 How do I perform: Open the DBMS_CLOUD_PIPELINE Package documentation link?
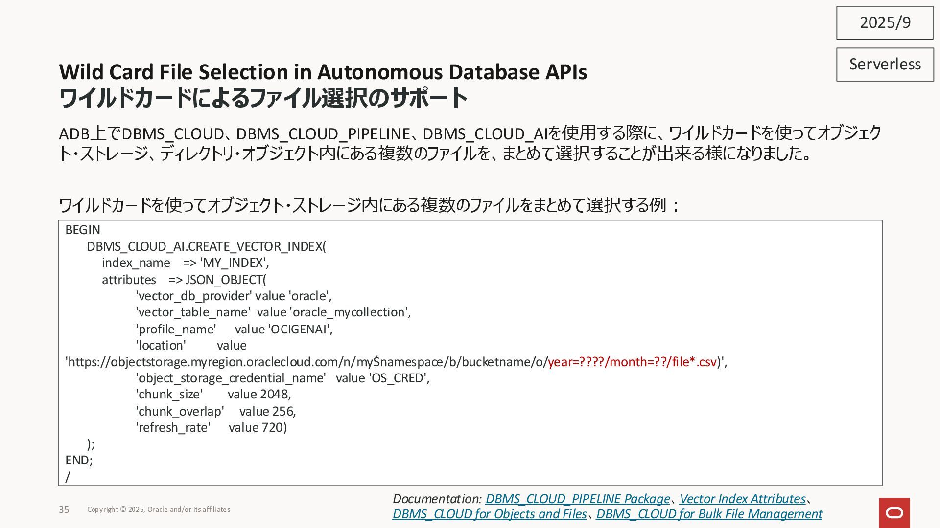pyautogui.click(x=577, y=499)
